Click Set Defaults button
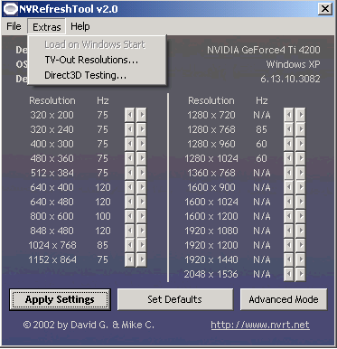Viewport: 337px width, 349px height. pos(175,299)
